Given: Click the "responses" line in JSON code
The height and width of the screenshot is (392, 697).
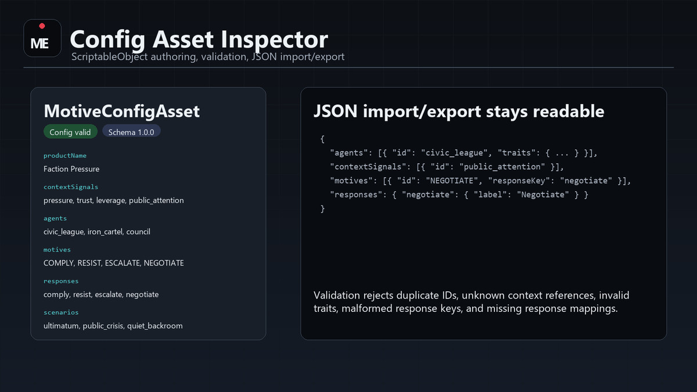Looking at the screenshot, I should (459, 195).
